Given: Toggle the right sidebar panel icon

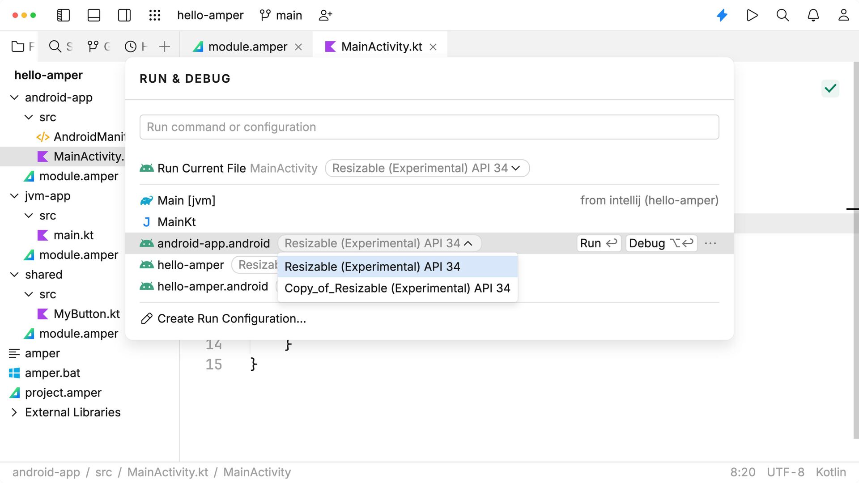Looking at the screenshot, I should [x=124, y=15].
